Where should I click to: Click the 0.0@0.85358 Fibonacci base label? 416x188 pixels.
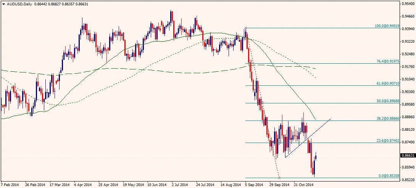[387, 175]
